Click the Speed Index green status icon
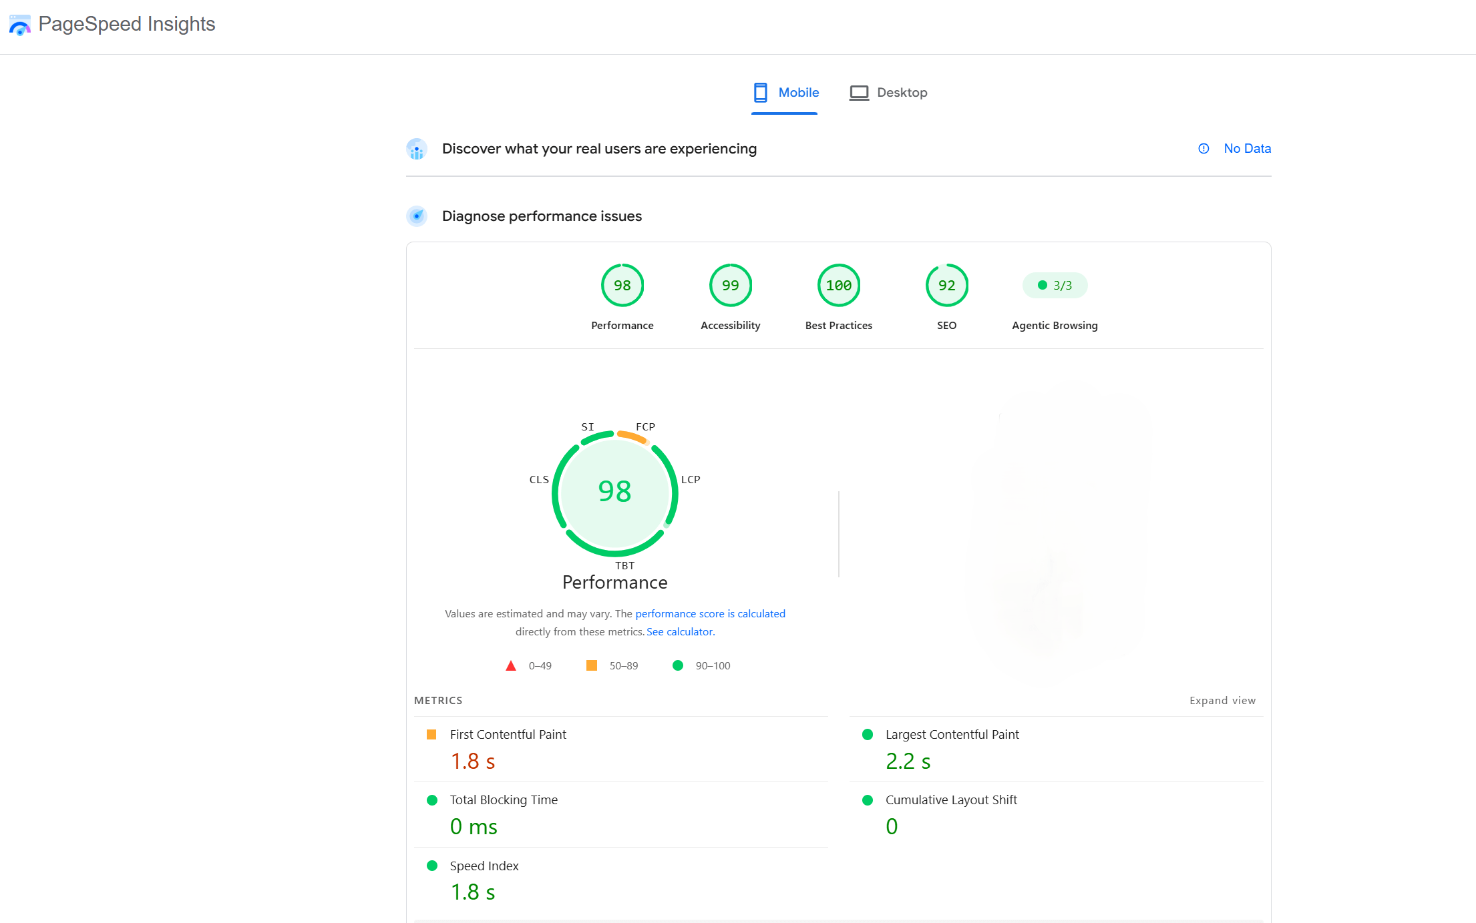 click(x=432, y=866)
